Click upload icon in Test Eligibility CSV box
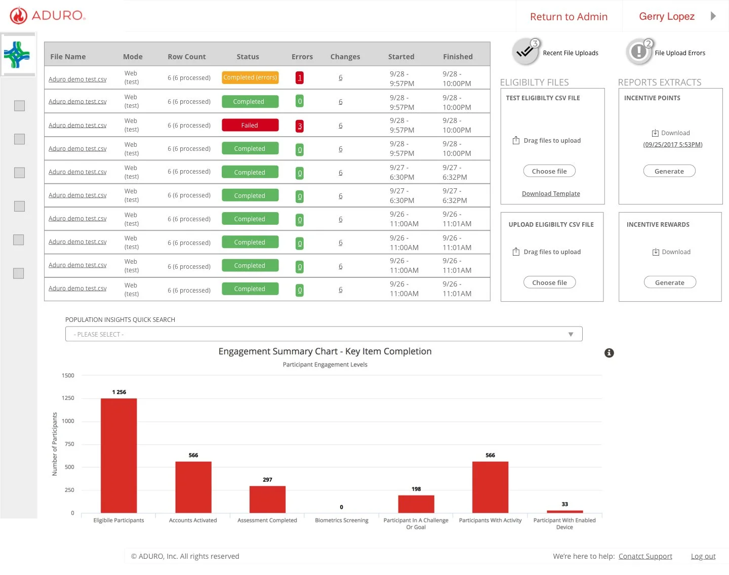 click(516, 140)
